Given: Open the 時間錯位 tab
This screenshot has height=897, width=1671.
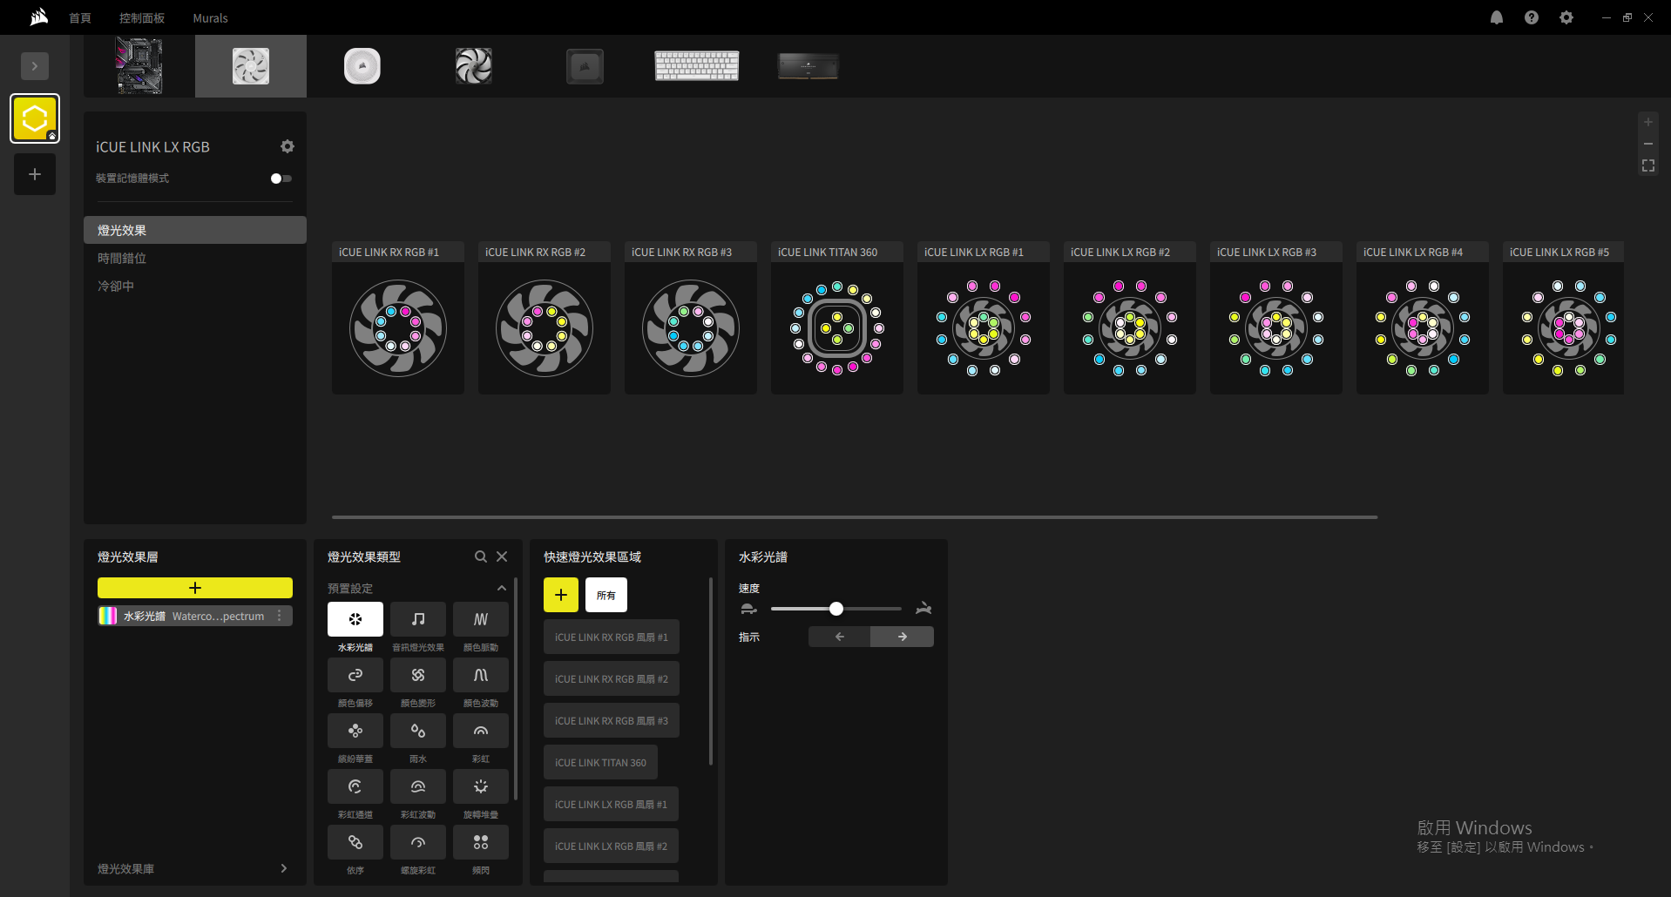Looking at the screenshot, I should [x=122, y=258].
